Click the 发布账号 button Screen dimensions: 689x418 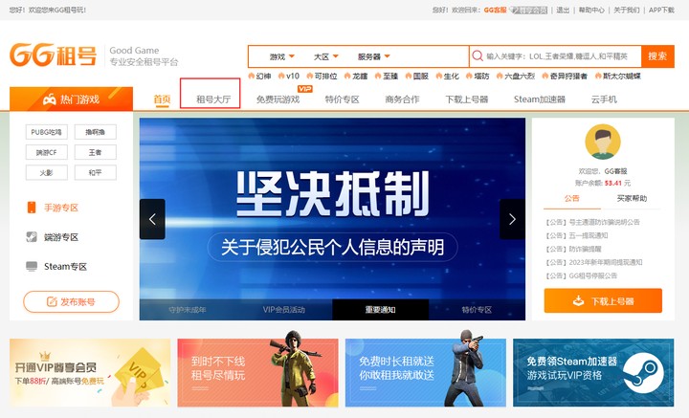tap(72, 302)
